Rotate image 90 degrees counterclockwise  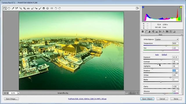pos(56,8)
